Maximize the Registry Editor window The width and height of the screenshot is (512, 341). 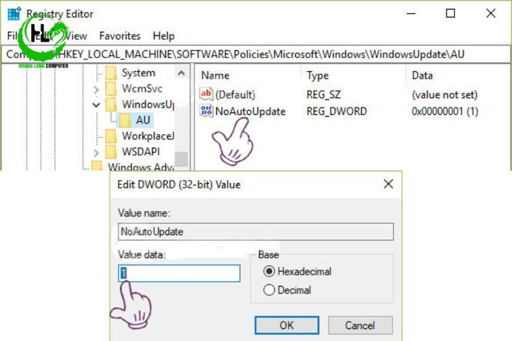coord(450,13)
